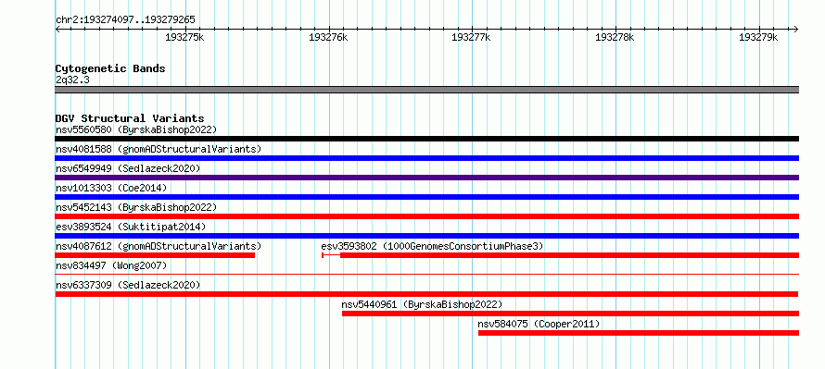The image size is (825, 369).
Task: Select the blue esv3893524 variant bar
Action: point(426,236)
